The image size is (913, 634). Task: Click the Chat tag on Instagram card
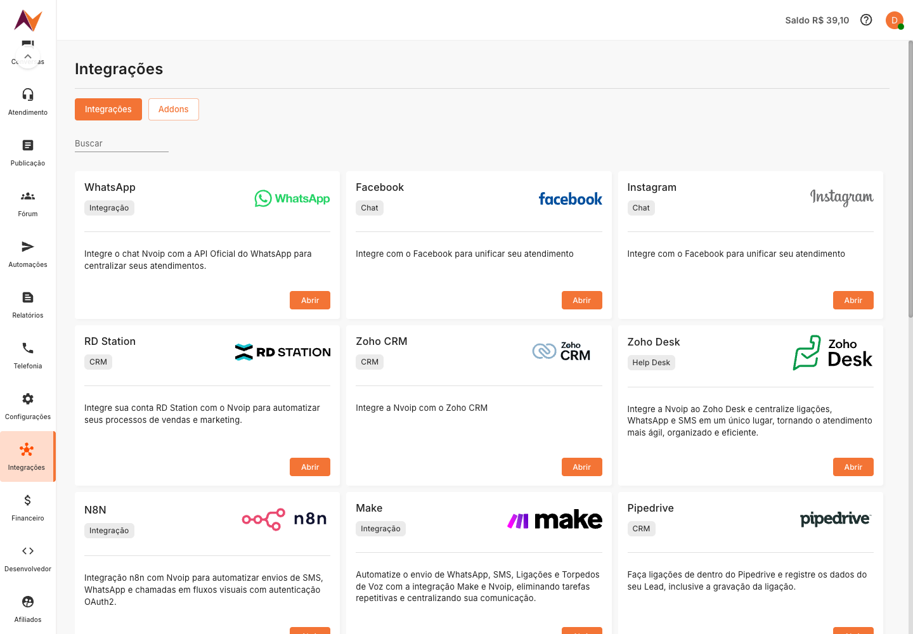[641, 208]
